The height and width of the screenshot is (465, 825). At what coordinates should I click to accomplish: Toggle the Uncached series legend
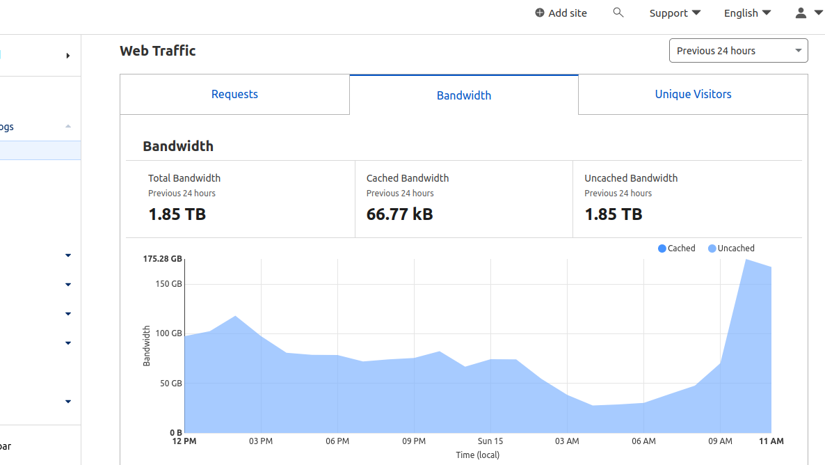click(x=731, y=249)
